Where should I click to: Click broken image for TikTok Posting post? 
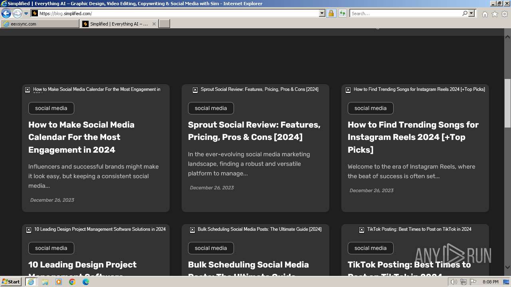pyautogui.click(x=362, y=230)
